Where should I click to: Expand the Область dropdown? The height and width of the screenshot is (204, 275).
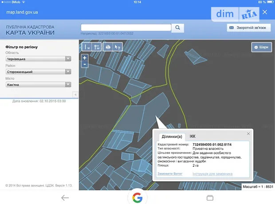point(38,59)
